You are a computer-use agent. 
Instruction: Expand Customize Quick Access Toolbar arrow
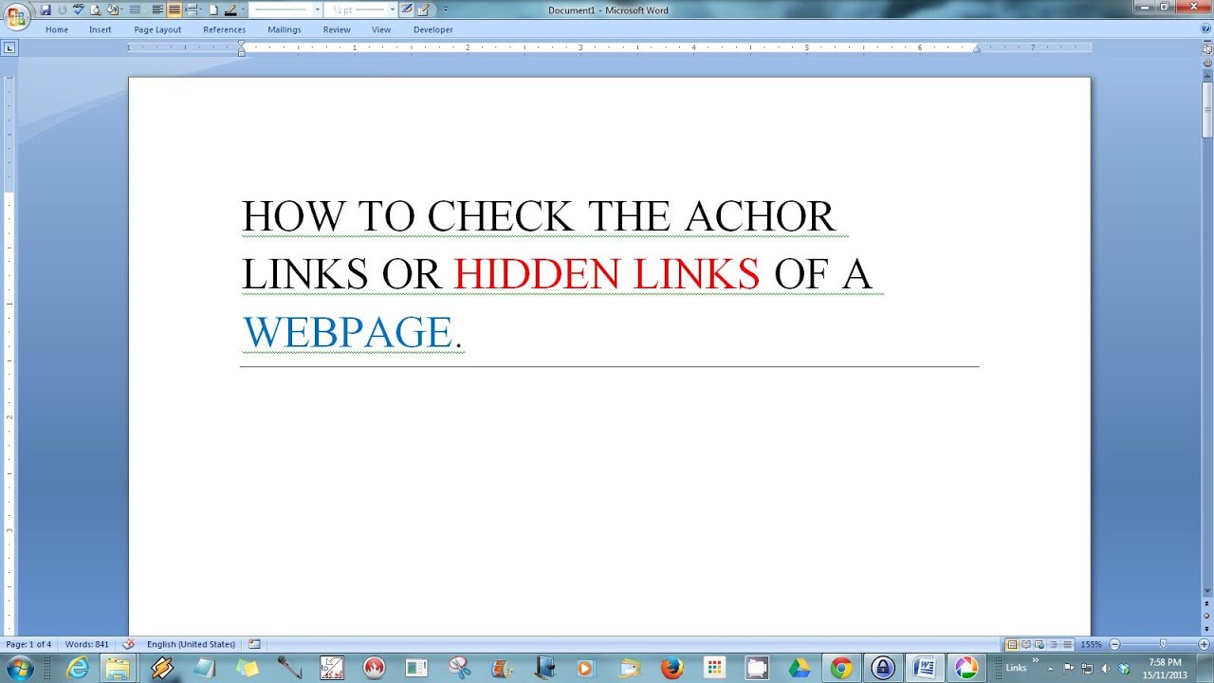pos(446,9)
